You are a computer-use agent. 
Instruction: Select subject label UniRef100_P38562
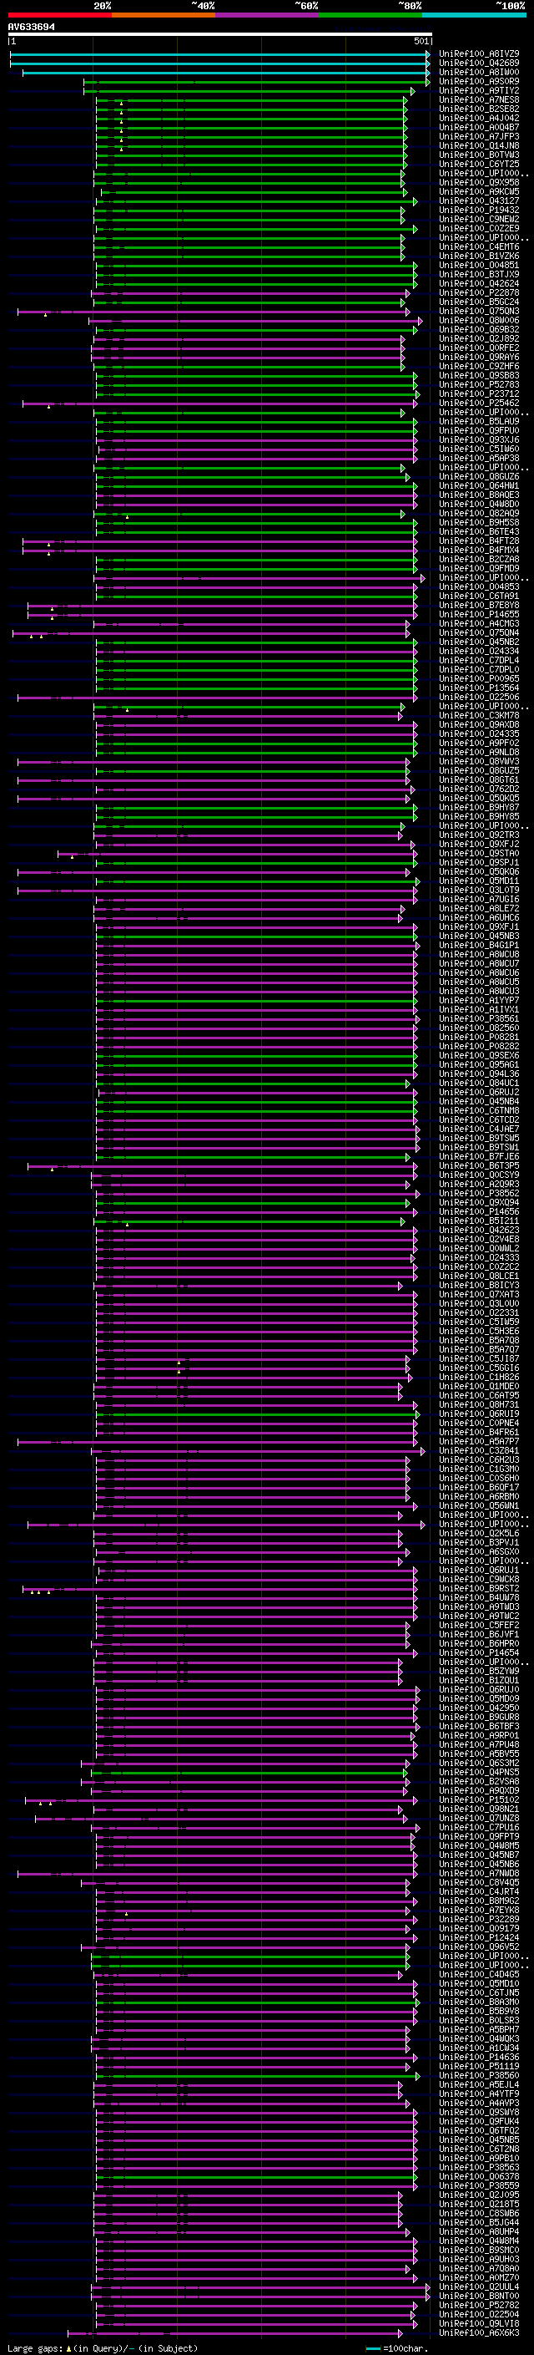pyautogui.click(x=479, y=1193)
